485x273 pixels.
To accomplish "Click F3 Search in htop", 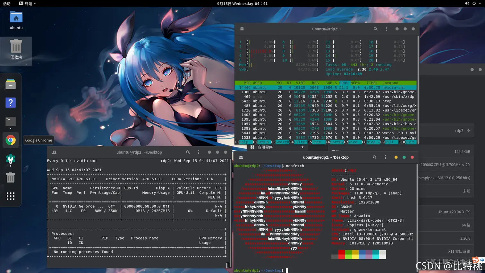I will [280, 142].
